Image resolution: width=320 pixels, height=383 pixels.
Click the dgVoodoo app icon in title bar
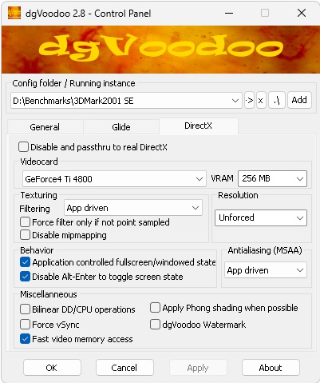point(14,13)
